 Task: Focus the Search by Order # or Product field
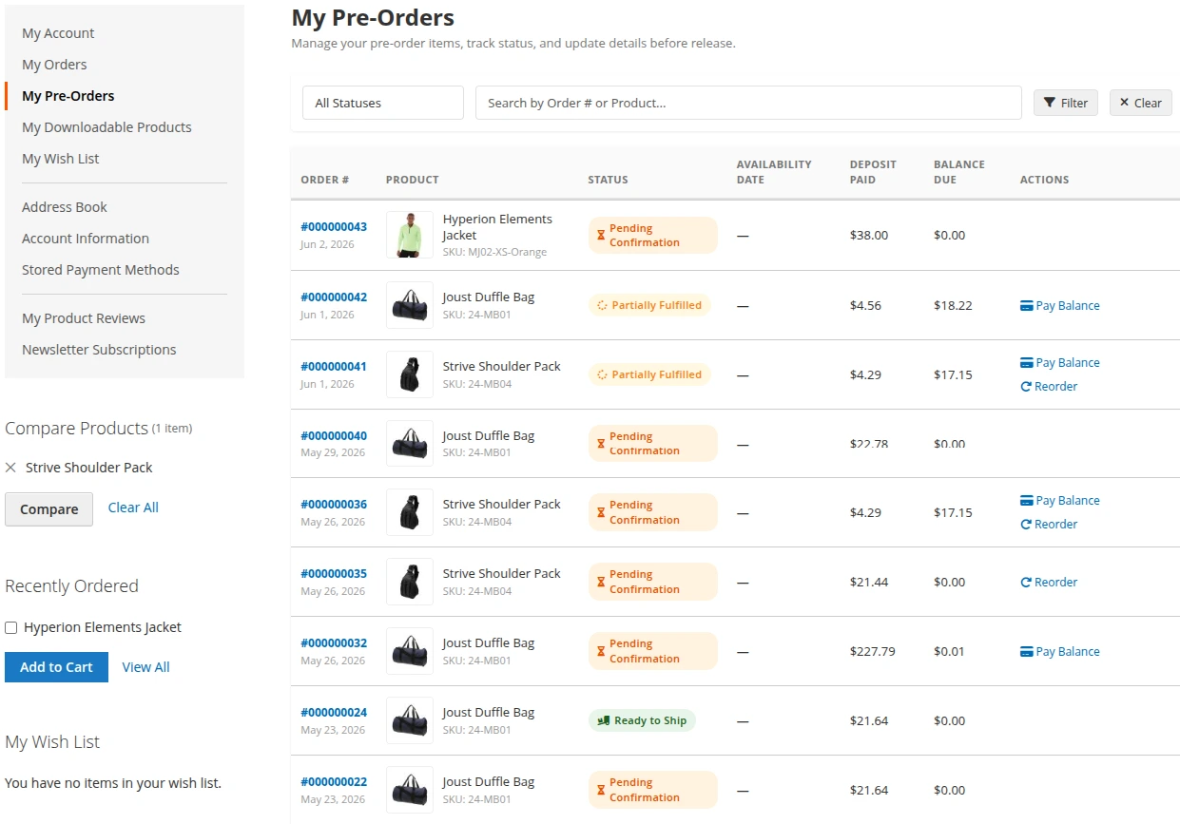tap(748, 103)
